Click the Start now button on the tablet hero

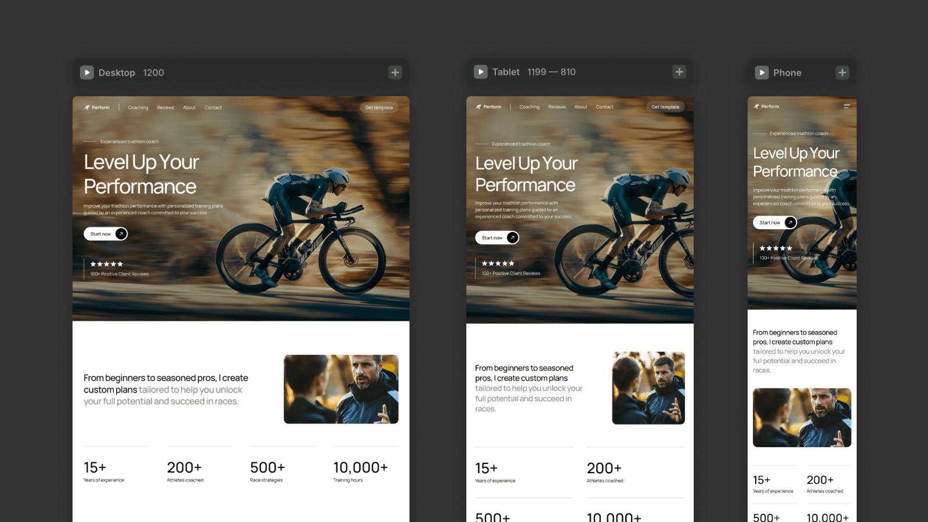(x=496, y=237)
